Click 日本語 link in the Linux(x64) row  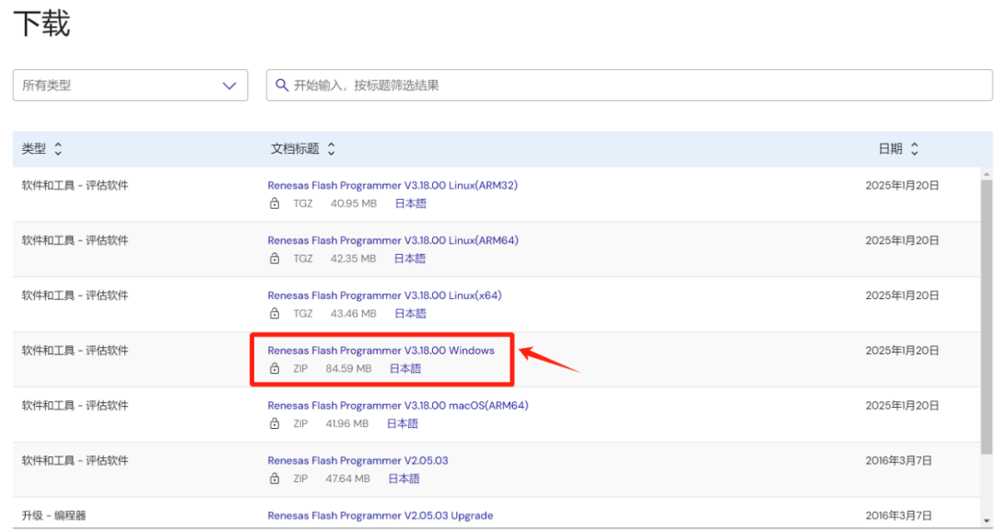point(411,314)
